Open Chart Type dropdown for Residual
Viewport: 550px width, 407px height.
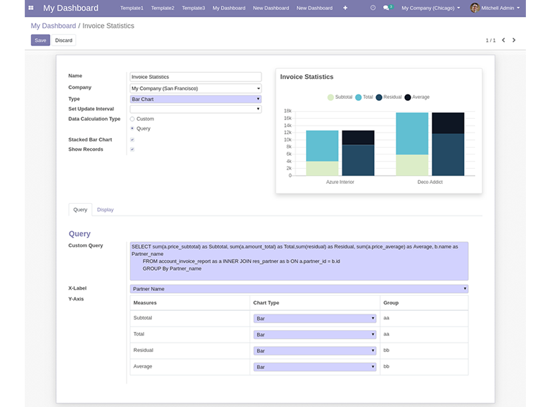(315, 351)
